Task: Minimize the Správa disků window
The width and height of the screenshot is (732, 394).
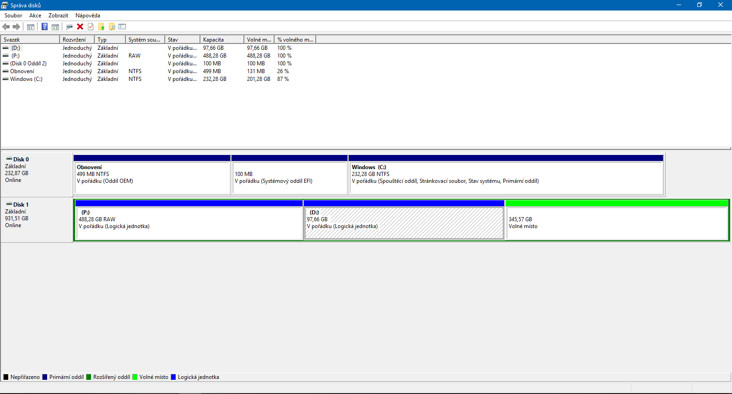Action: [x=679, y=5]
